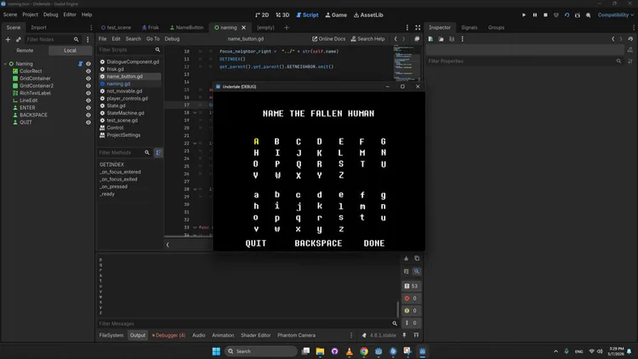Save the edited resource in Inspector
The width and height of the screenshot is (638, 359).
pyautogui.click(x=452, y=39)
